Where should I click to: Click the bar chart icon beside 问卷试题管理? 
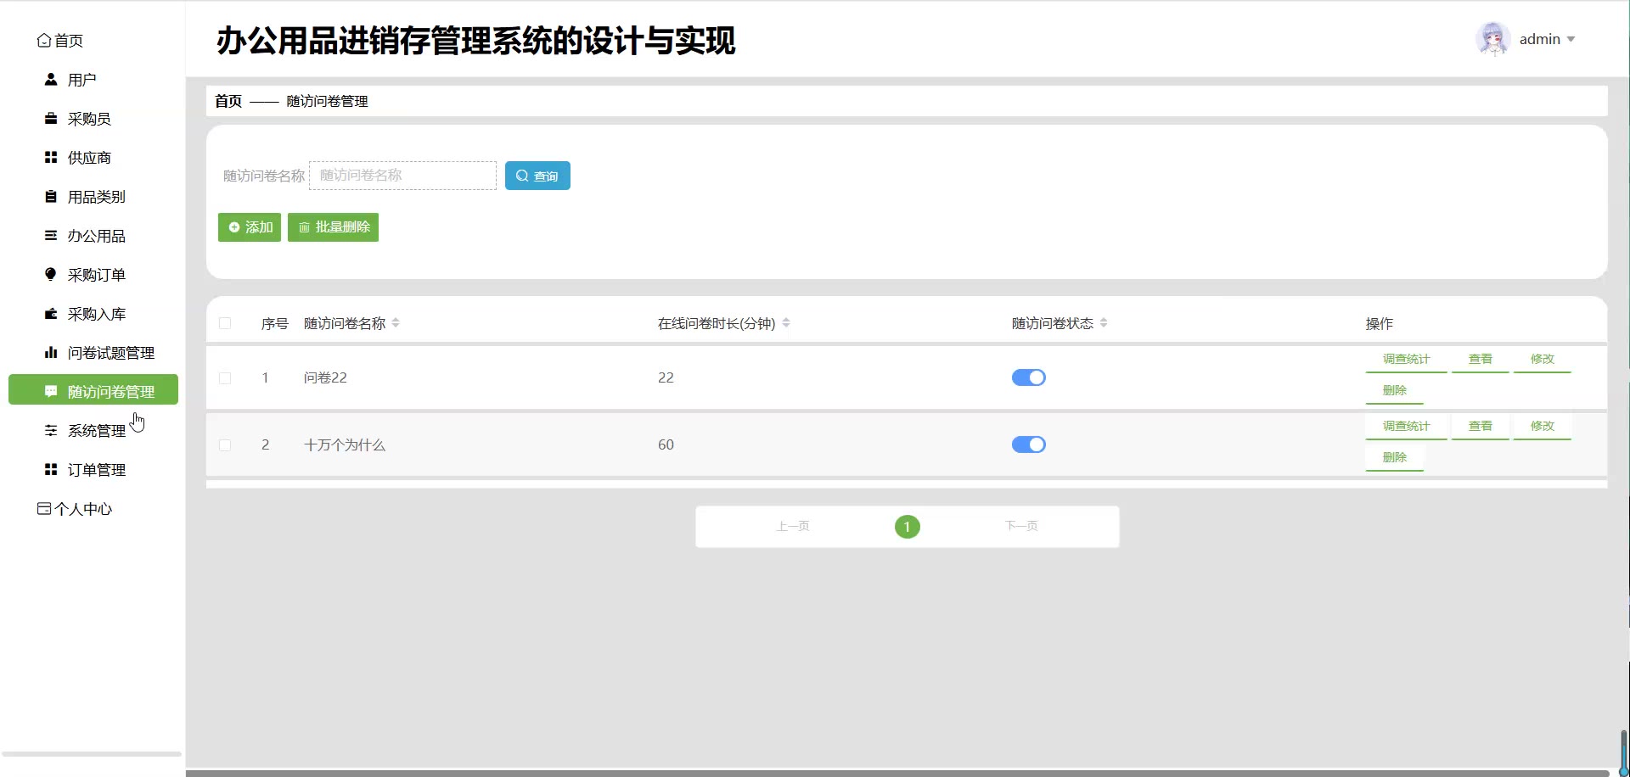pyautogui.click(x=51, y=353)
